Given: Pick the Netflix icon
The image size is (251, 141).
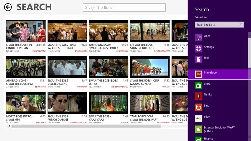Looking at the screenshot, I should coord(199,96).
